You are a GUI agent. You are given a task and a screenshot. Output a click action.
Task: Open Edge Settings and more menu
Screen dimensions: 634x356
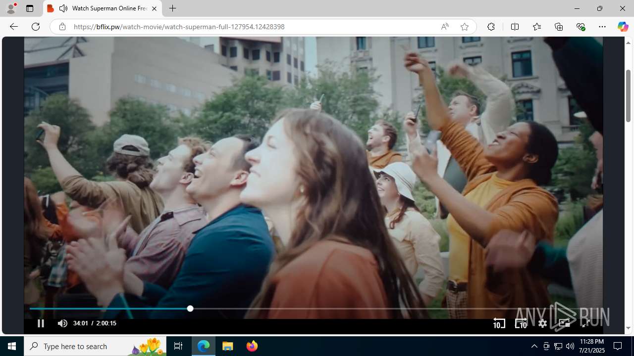click(602, 27)
